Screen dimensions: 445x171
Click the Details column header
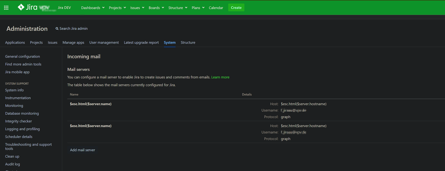pos(247,94)
